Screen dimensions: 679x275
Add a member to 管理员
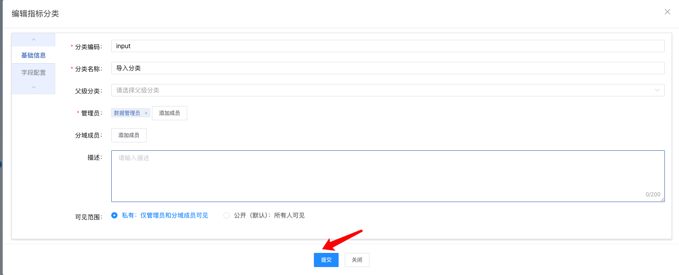click(x=170, y=113)
